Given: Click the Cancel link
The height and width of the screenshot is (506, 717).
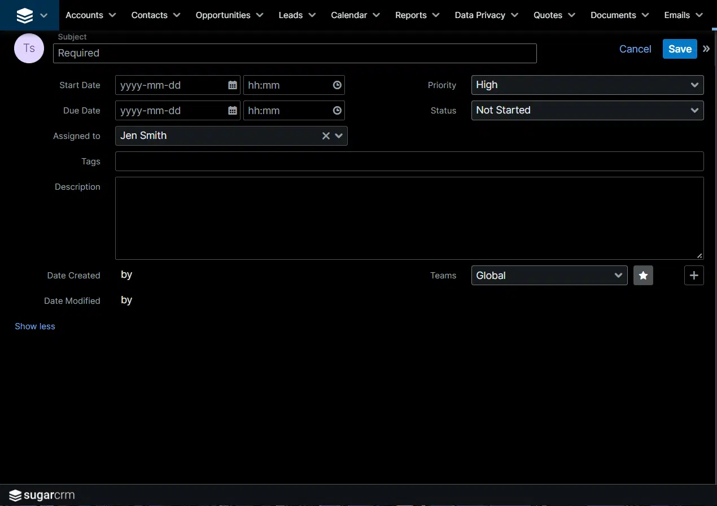Looking at the screenshot, I should click(x=635, y=49).
